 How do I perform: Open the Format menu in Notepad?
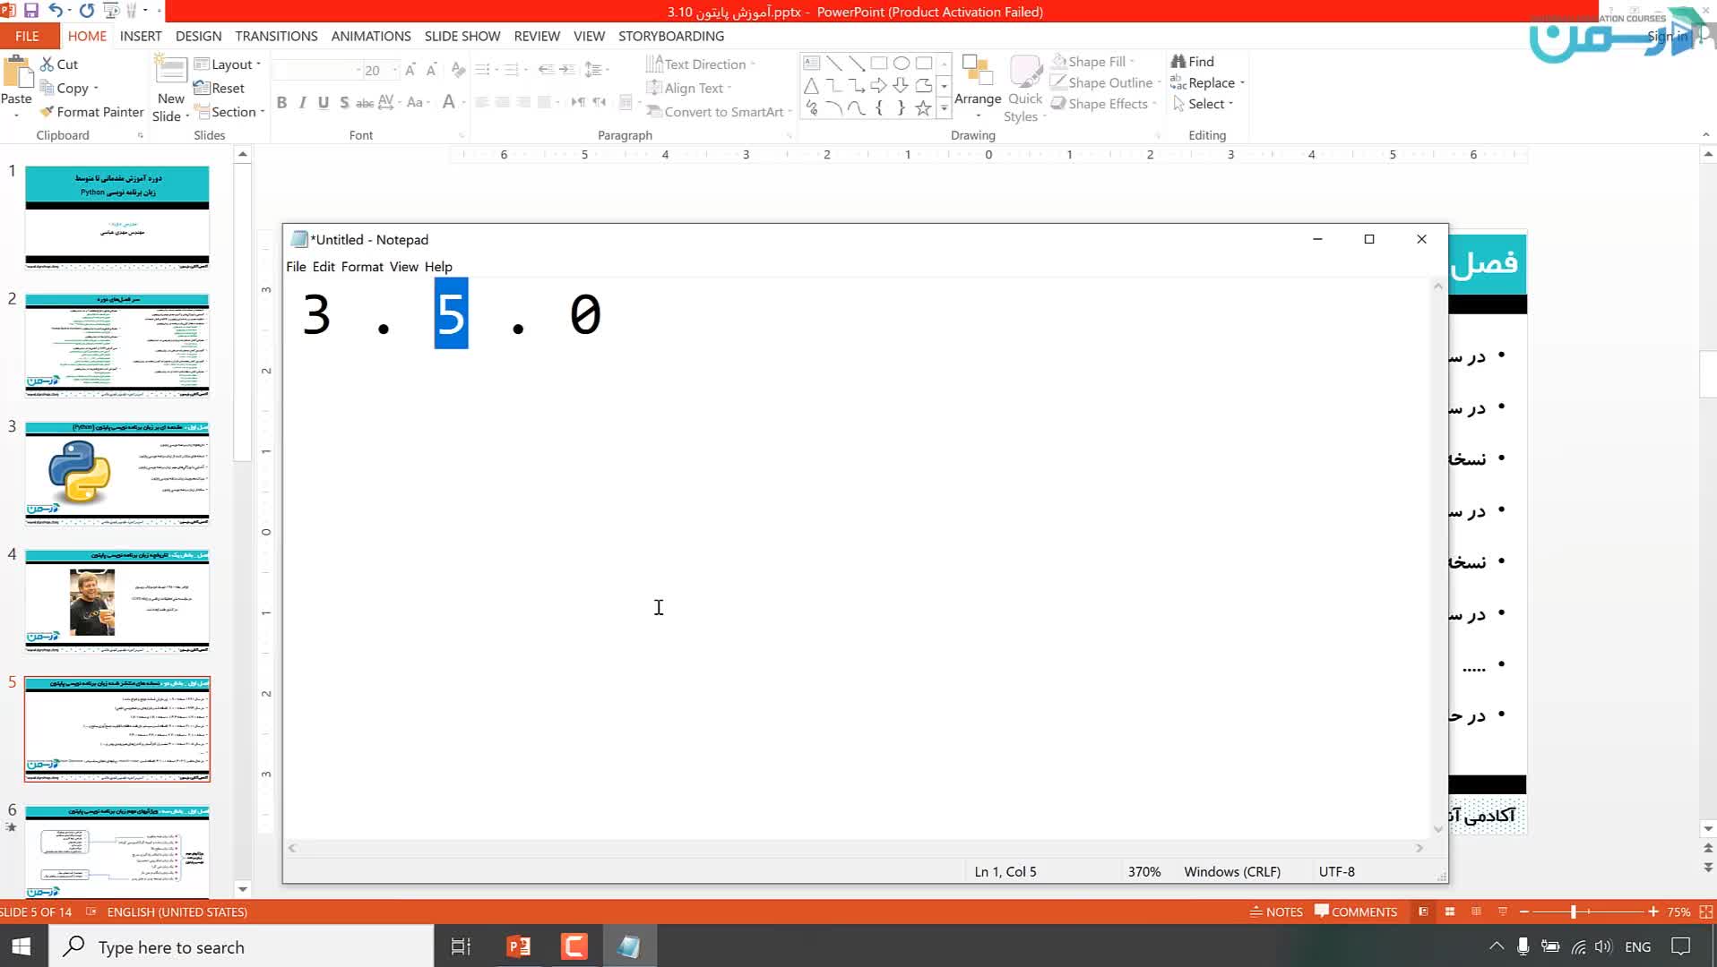362,267
